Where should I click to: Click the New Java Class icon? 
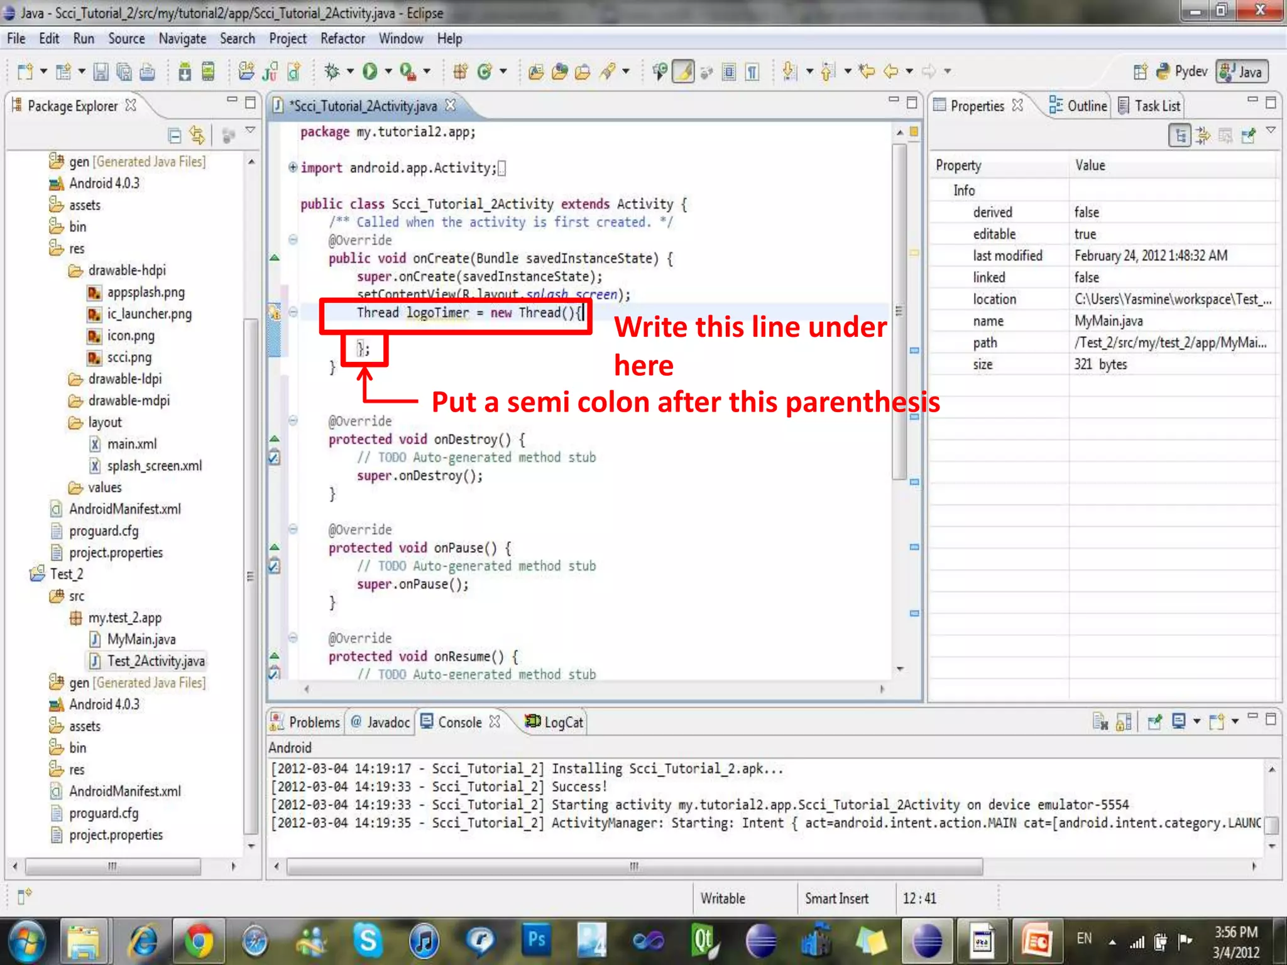[484, 72]
